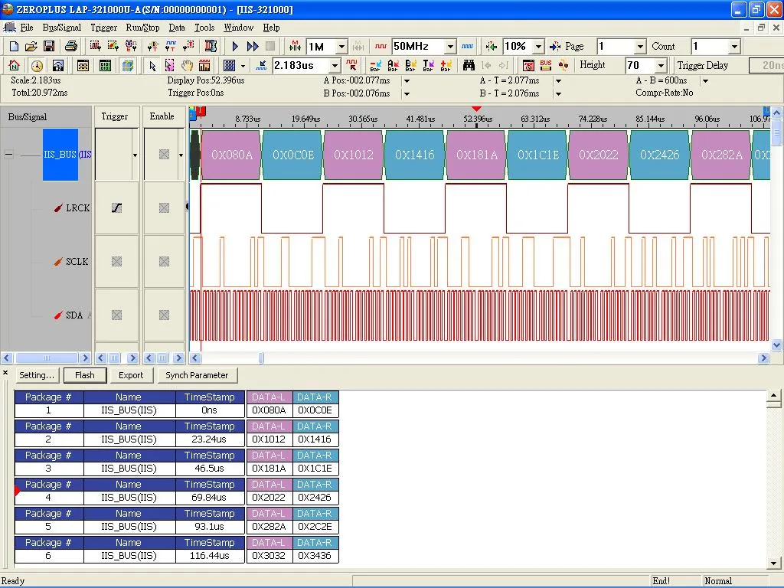This screenshot has width=784, height=588.
Task: Click the Setting... button
Action: [x=37, y=375]
